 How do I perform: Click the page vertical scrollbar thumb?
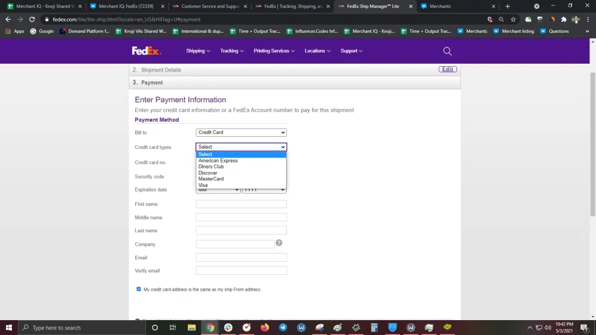(592, 144)
